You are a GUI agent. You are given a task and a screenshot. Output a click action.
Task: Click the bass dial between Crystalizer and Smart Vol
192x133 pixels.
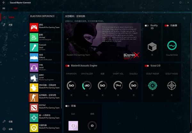point(102,85)
